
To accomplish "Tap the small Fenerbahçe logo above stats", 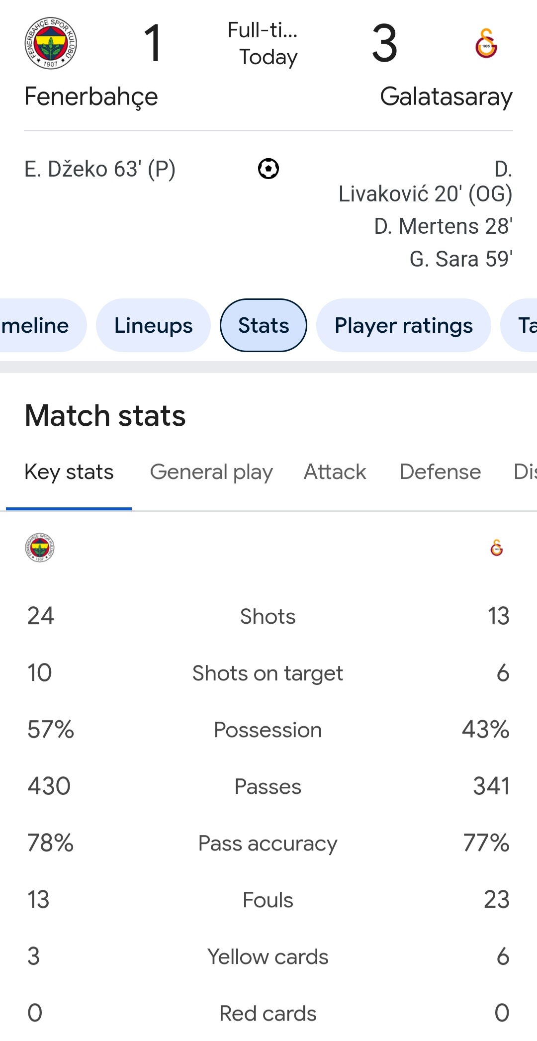I will (x=40, y=548).
